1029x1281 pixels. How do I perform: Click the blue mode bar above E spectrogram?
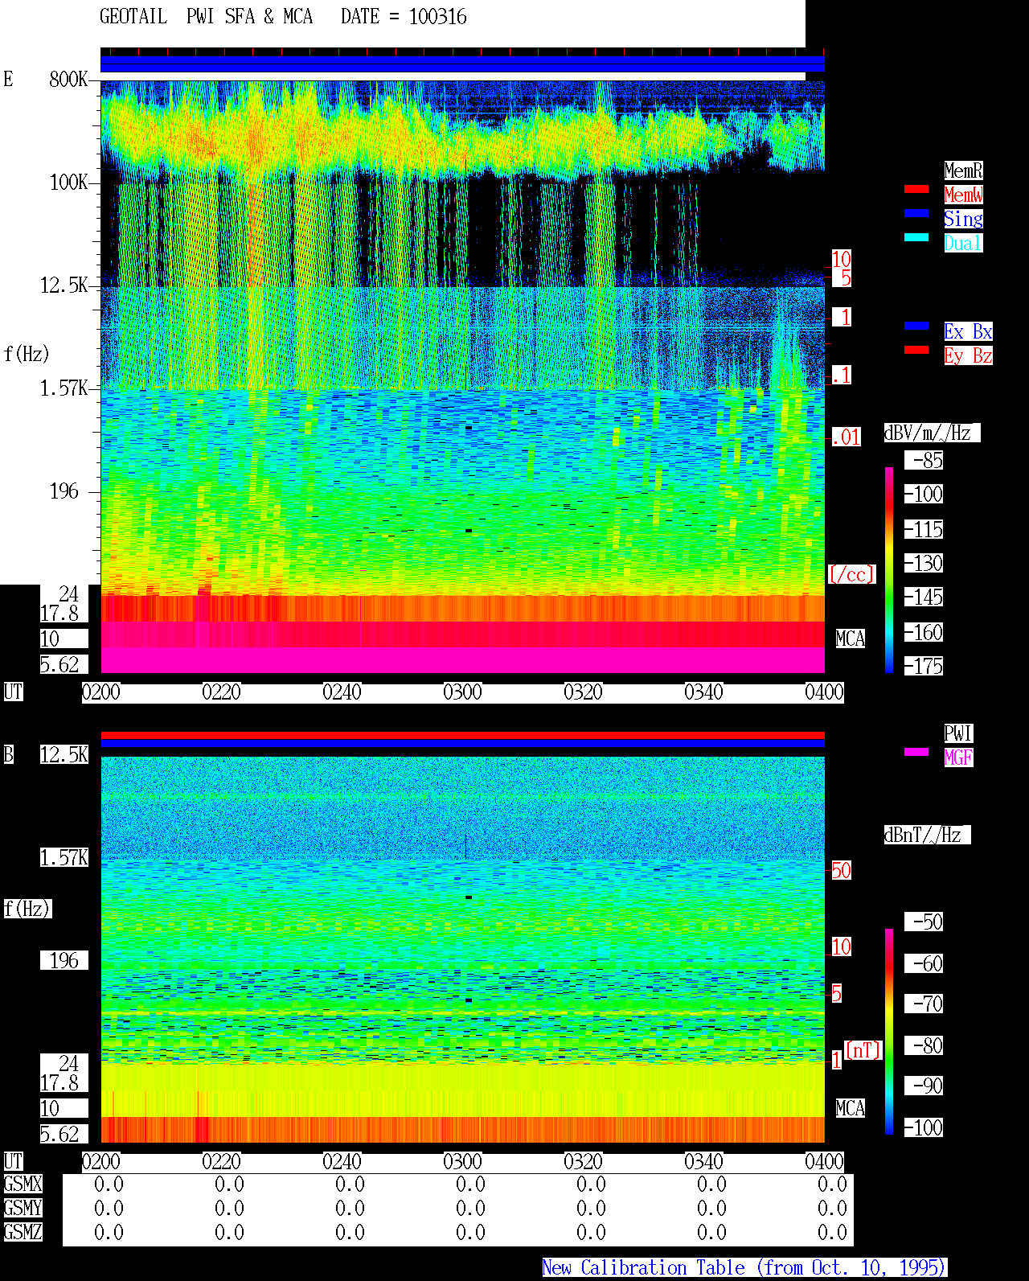(x=462, y=64)
